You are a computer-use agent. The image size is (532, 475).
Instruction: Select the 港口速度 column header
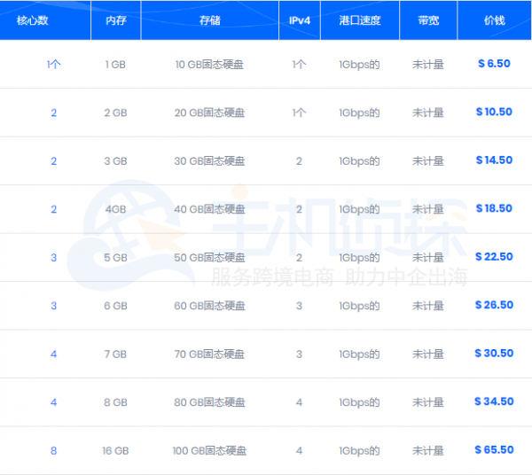coord(359,19)
